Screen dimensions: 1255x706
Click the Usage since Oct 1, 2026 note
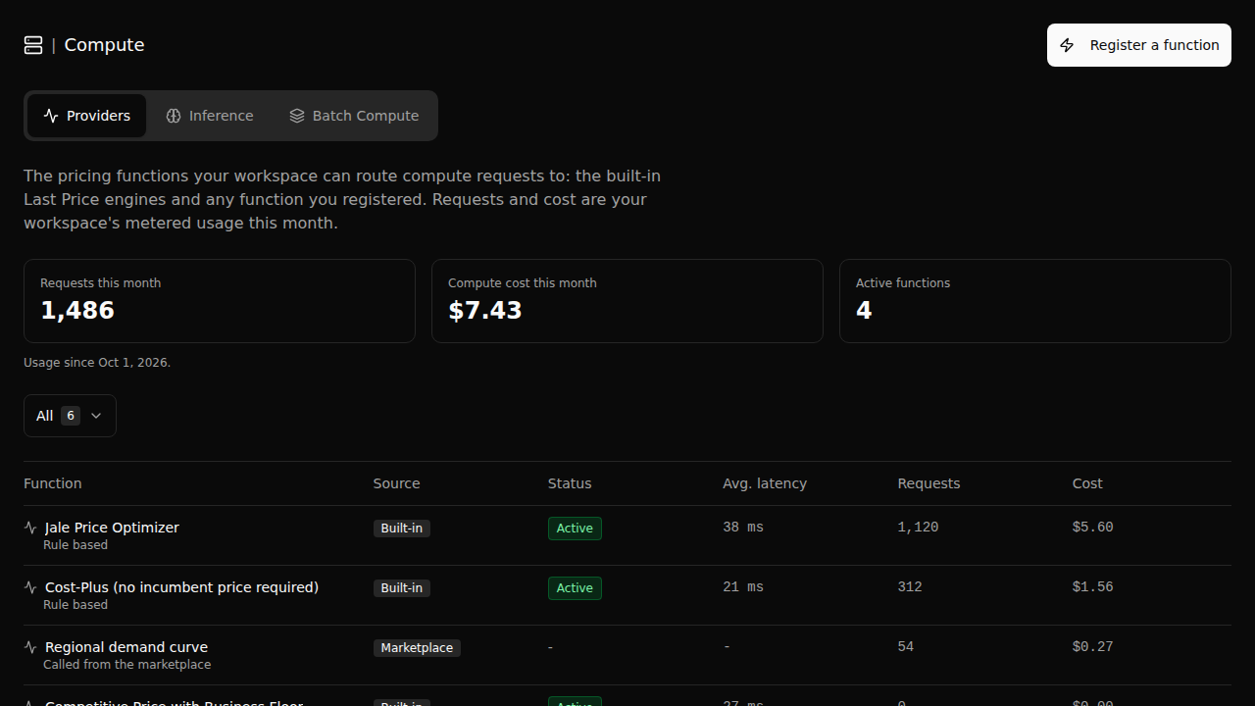coord(97,363)
